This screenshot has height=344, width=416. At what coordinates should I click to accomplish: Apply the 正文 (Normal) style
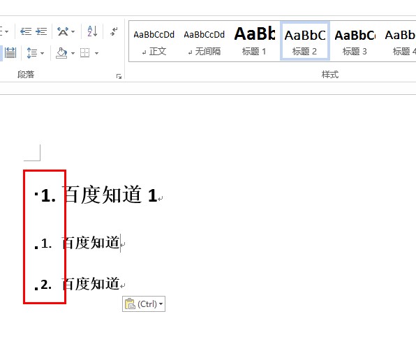(x=154, y=42)
